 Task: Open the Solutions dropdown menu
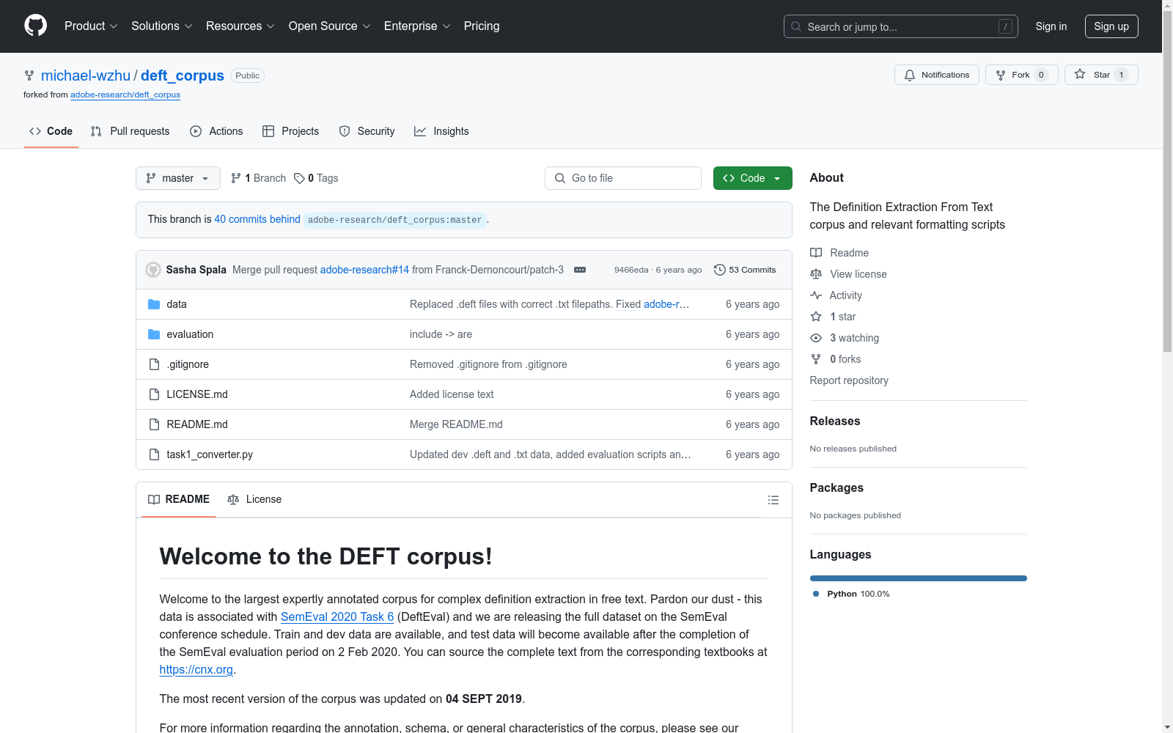click(162, 26)
